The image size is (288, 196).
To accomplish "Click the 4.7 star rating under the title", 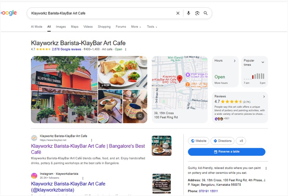I will [41, 49].
